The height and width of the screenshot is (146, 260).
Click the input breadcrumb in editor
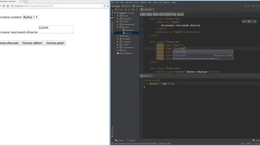click(x=180, y=15)
